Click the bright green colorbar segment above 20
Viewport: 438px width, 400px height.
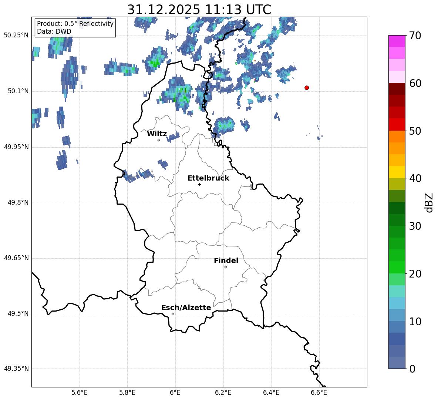point(397,267)
